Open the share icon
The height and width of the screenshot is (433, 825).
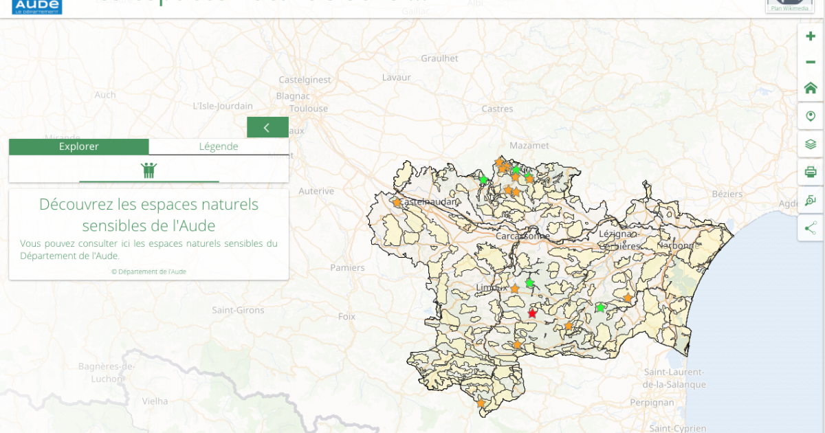point(810,227)
